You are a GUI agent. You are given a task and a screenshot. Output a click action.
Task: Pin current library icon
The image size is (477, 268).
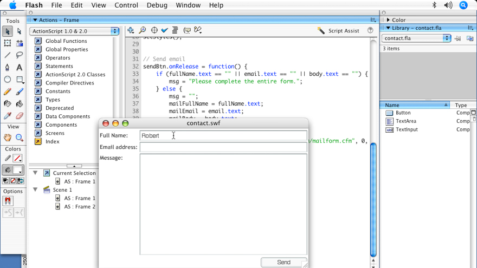click(x=457, y=38)
